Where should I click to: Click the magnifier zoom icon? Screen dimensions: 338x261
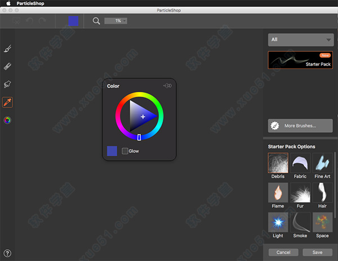[96, 21]
